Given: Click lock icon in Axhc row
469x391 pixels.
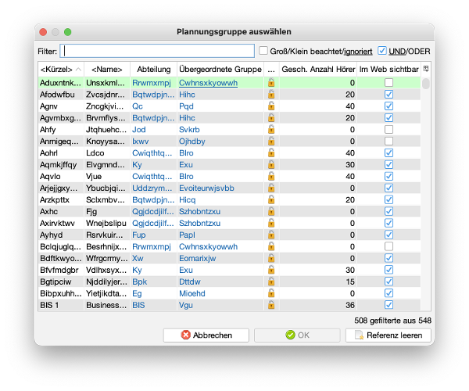Looking at the screenshot, I should 271,211.
